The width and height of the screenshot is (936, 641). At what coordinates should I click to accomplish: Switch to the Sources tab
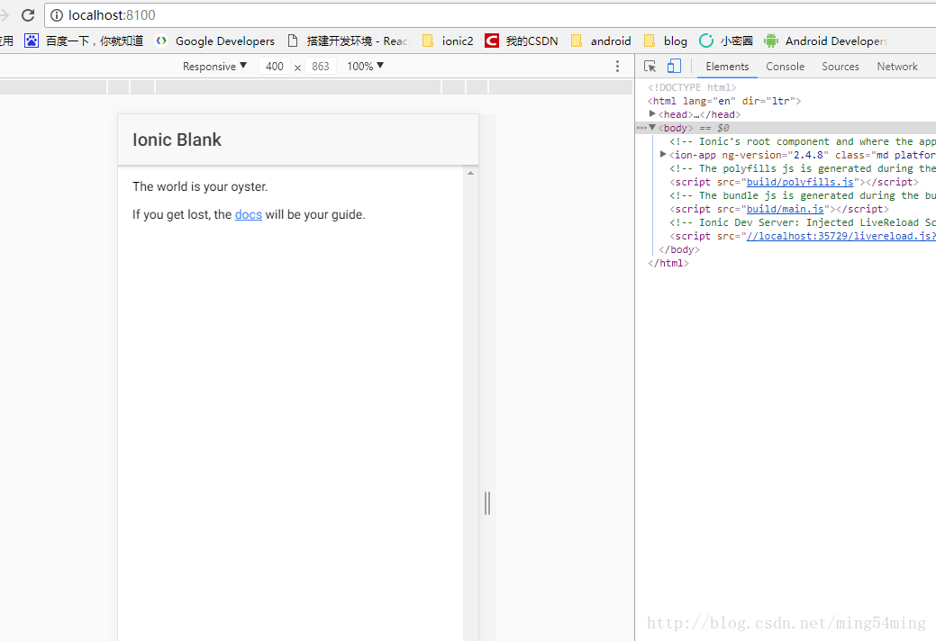point(841,67)
